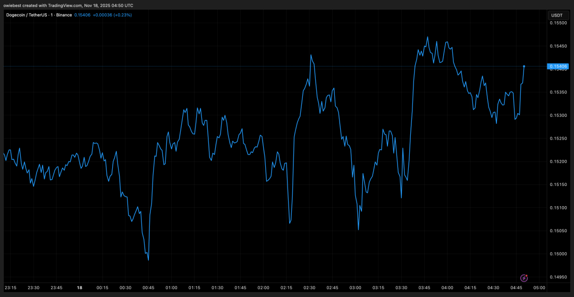Click the 0.15450 price axis label
This screenshot has height=297, width=574.
pyautogui.click(x=558, y=46)
